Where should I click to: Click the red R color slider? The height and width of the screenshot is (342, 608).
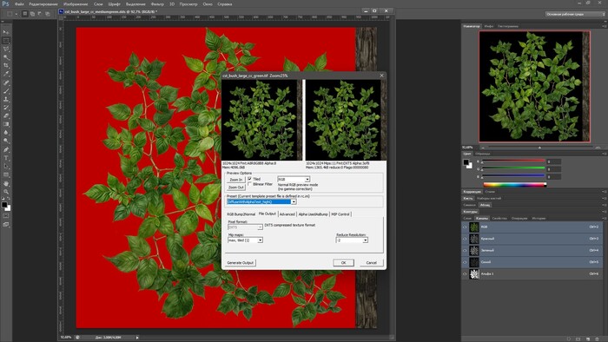[514, 161]
